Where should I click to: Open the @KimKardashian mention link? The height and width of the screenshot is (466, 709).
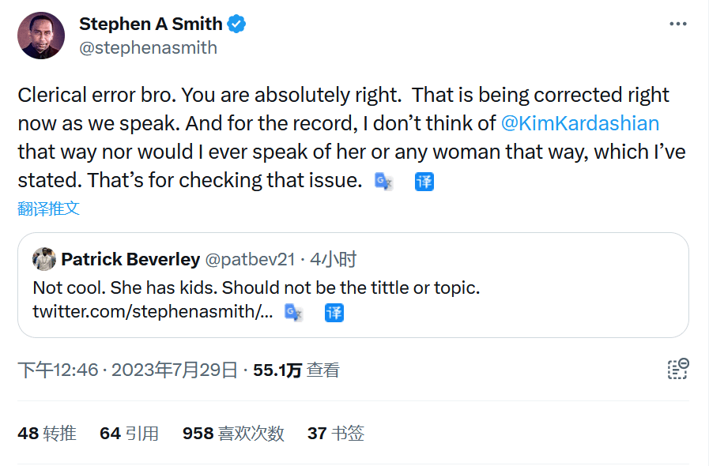tap(580, 123)
